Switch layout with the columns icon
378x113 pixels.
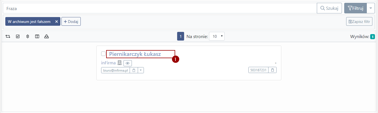(x=37, y=36)
